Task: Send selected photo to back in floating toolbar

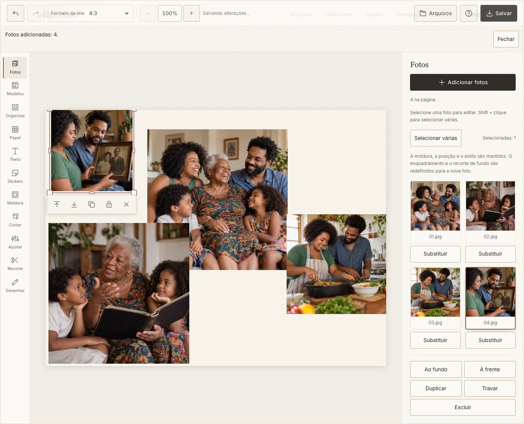Action: pos(74,205)
